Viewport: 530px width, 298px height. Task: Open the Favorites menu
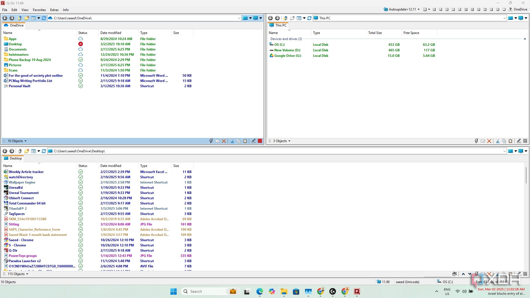[x=39, y=10]
